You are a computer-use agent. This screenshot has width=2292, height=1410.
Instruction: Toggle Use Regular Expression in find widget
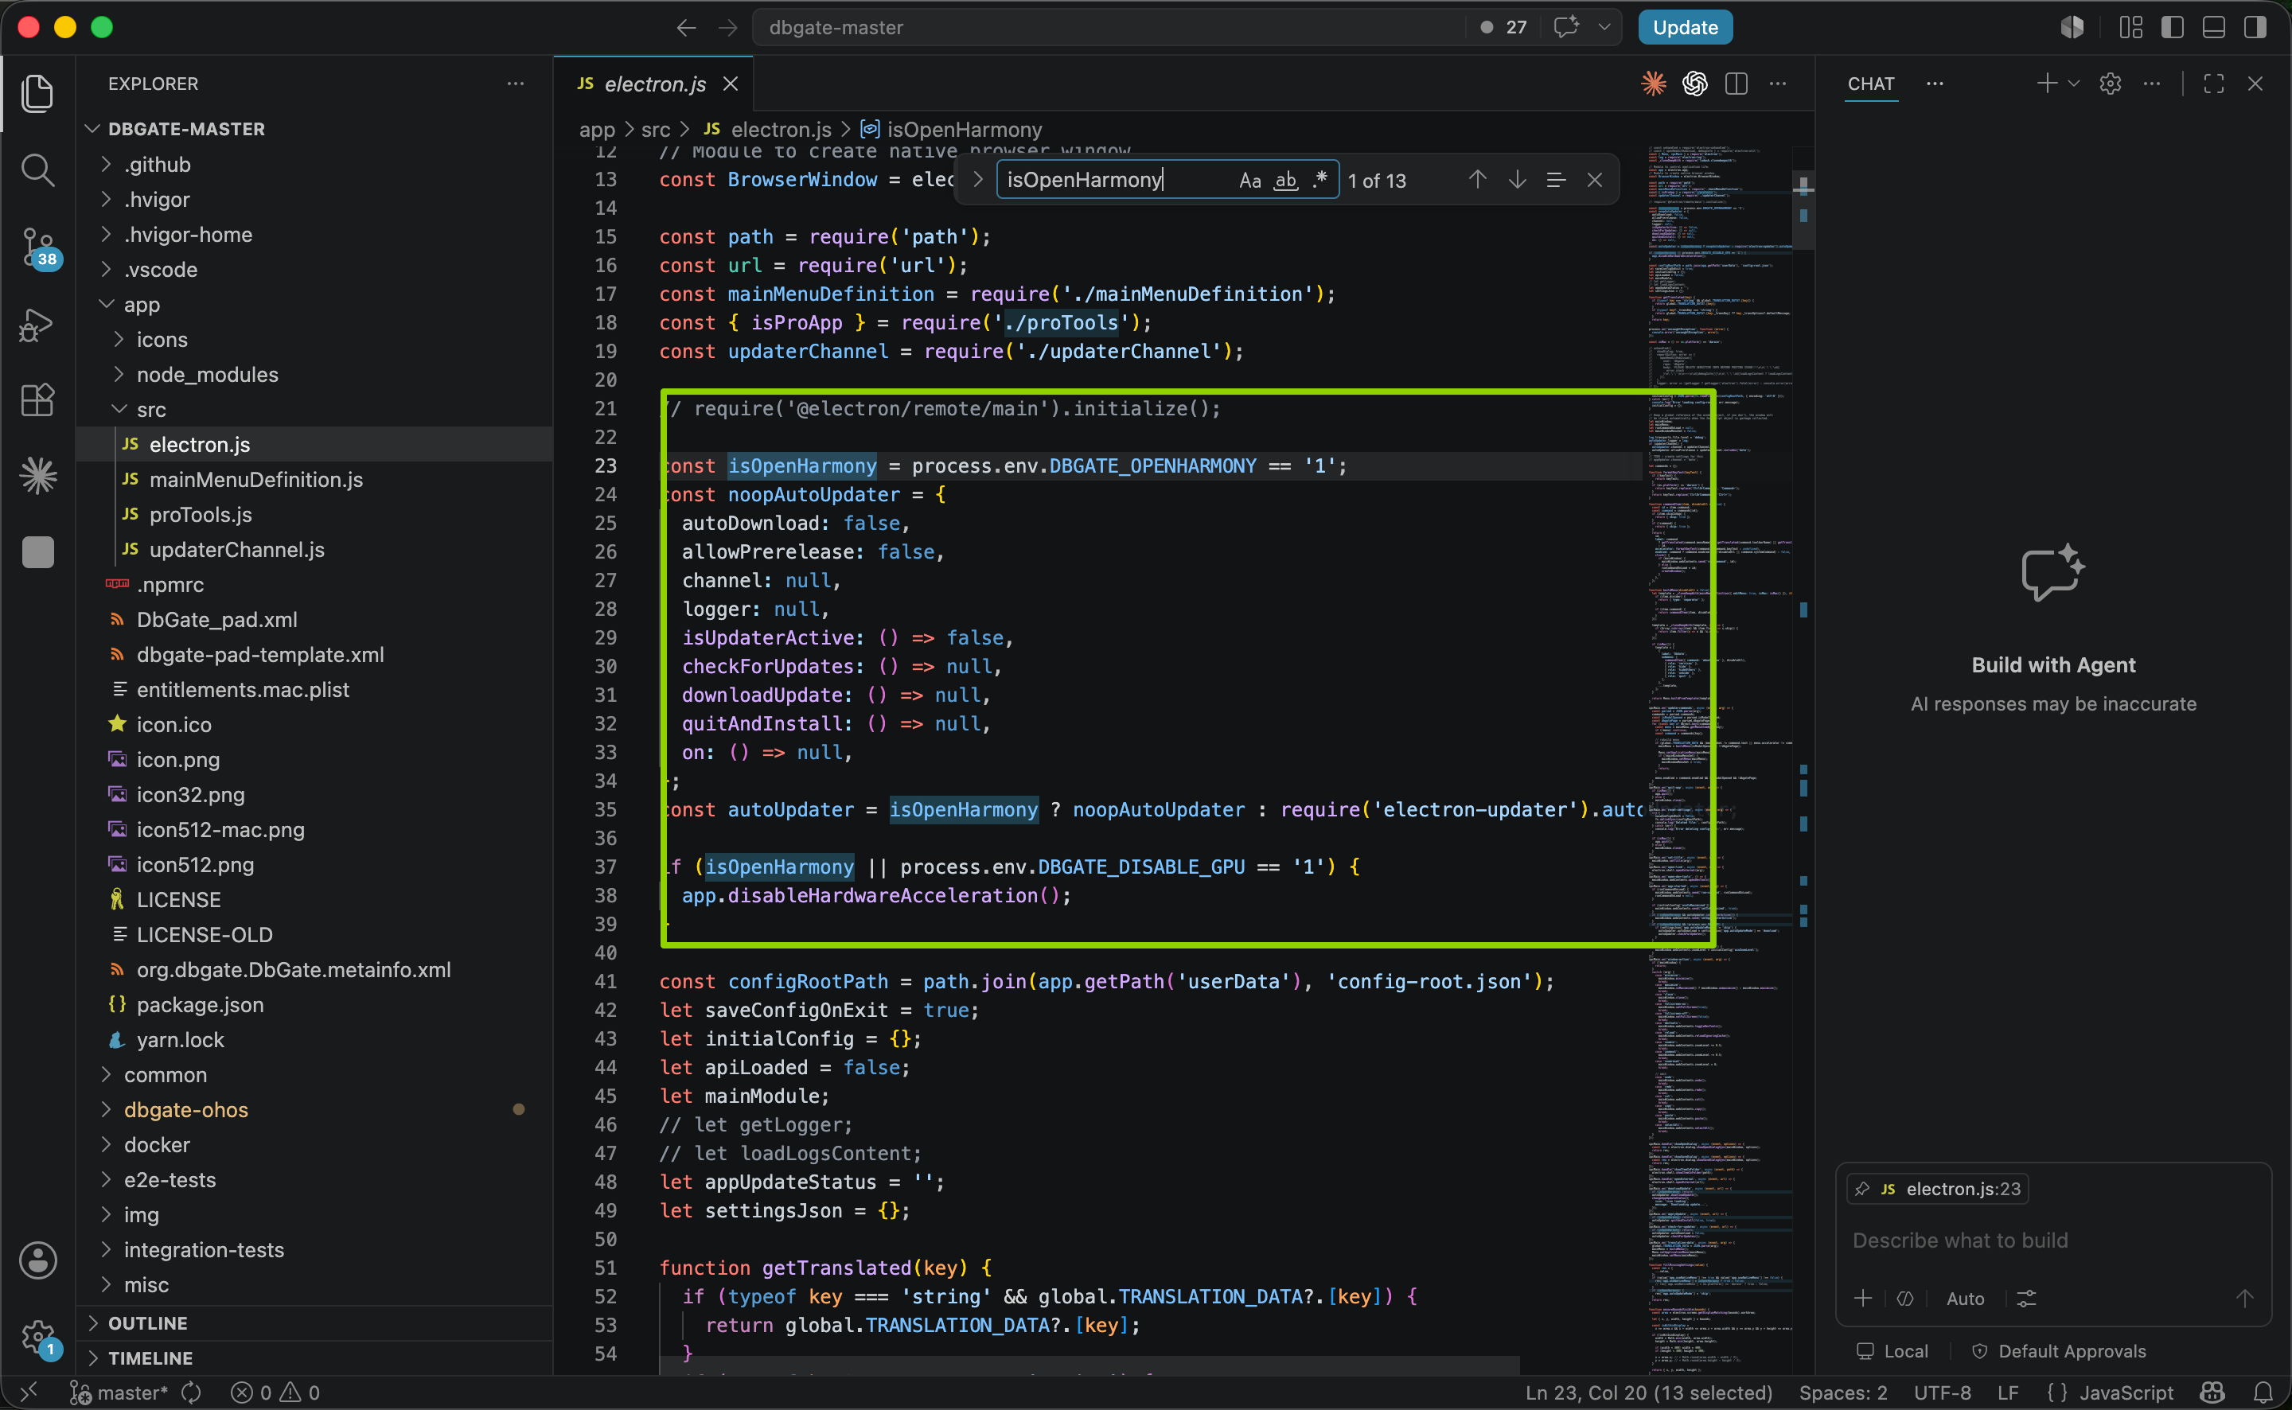coord(1319,180)
